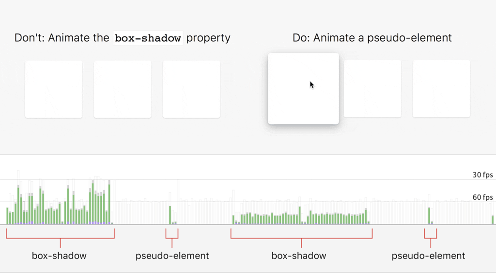Click the green bar at chart's far right edge
Viewport: 496px width, 273px height.
pos(493,219)
